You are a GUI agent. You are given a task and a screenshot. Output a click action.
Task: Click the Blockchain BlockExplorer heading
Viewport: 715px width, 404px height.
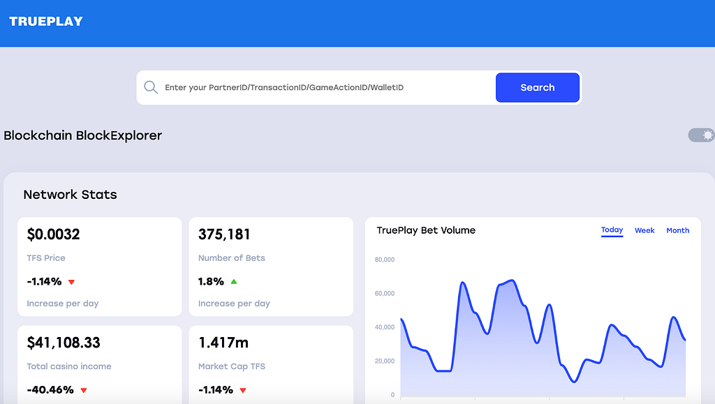click(x=82, y=136)
